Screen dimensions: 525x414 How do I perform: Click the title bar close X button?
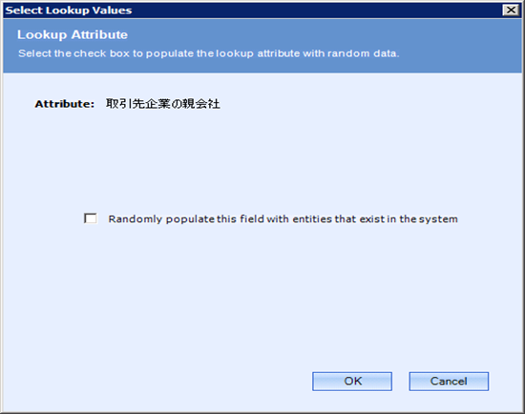pyautogui.click(x=511, y=10)
